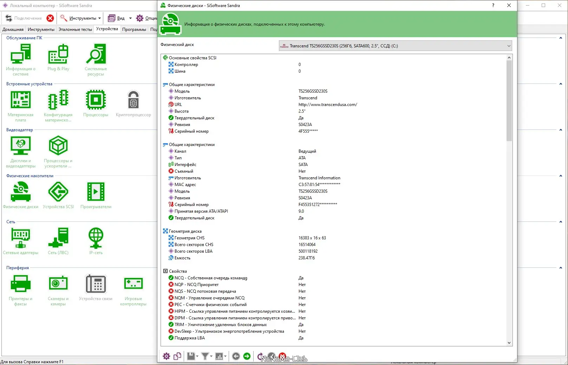Open the Сеть (ЛВС) module
This screenshot has height=365, width=568.
coord(58,241)
